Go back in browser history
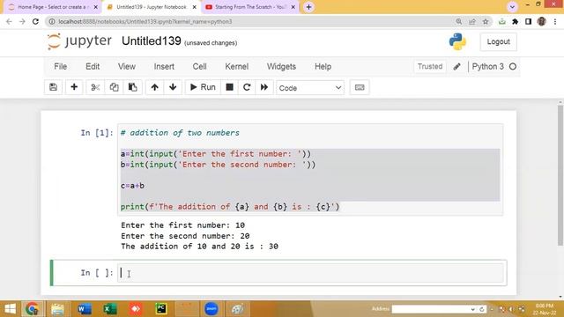 [x=9, y=21]
